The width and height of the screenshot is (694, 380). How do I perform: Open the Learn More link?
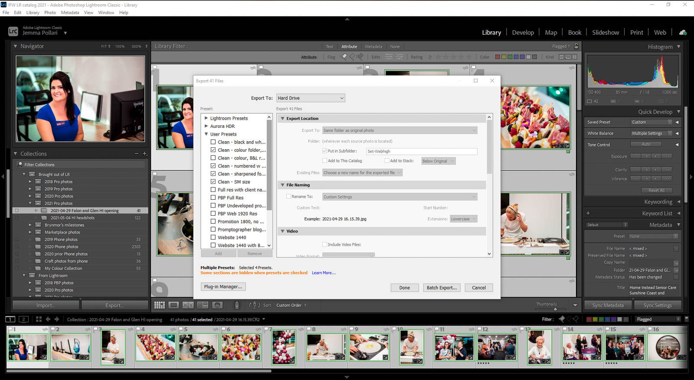click(x=323, y=273)
